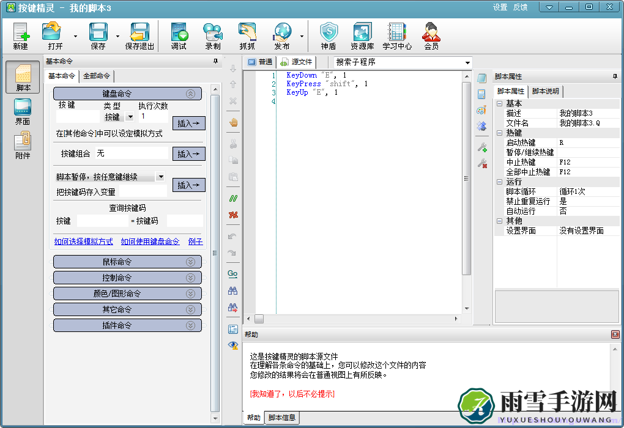Click the green comment slashes icon
The image size is (624, 428).
tap(233, 199)
